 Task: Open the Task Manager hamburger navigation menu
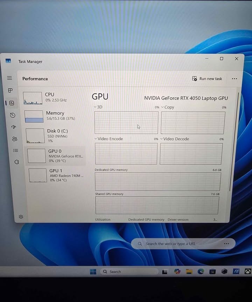9,78
